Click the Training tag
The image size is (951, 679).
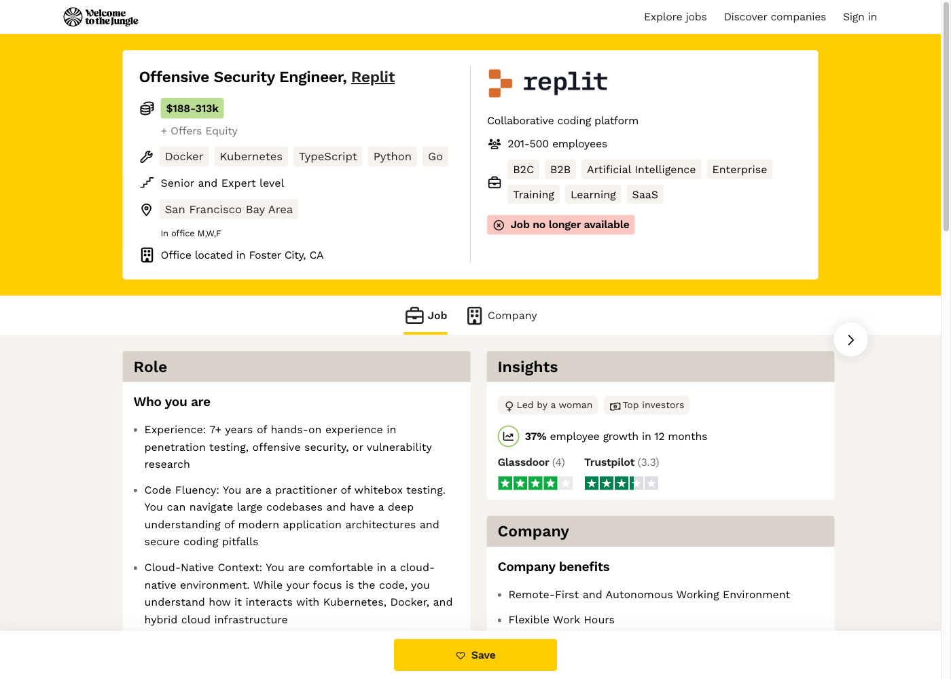click(x=534, y=195)
